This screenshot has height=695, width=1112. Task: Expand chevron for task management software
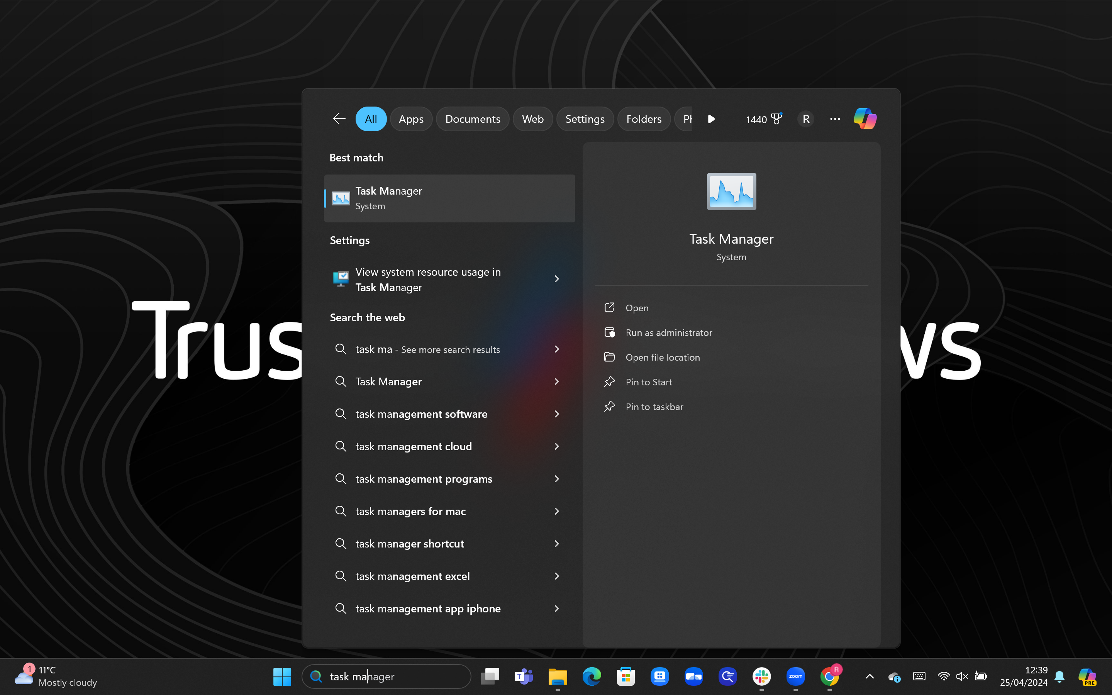pos(556,414)
